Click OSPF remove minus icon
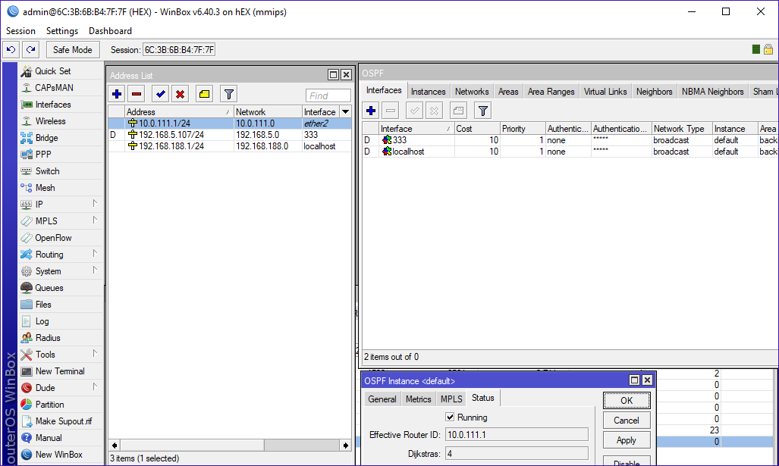 pyautogui.click(x=391, y=111)
